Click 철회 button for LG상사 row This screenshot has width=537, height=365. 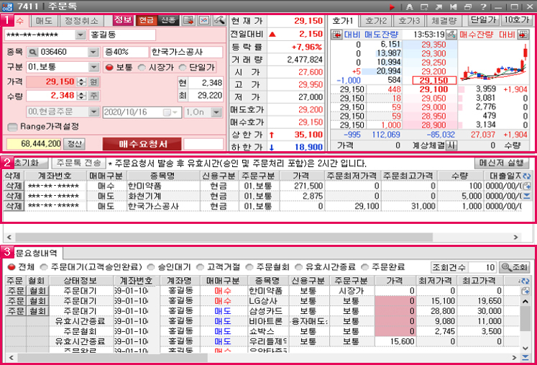click(37, 301)
